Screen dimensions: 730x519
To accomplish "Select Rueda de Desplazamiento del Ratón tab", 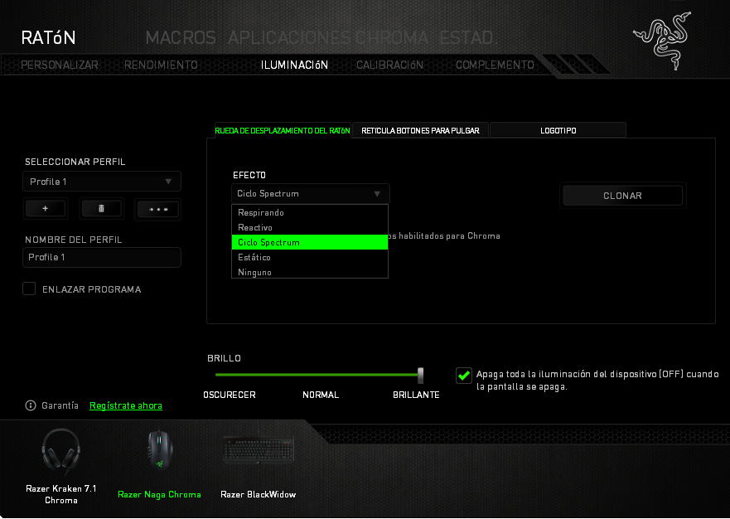I will click(x=282, y=130).
